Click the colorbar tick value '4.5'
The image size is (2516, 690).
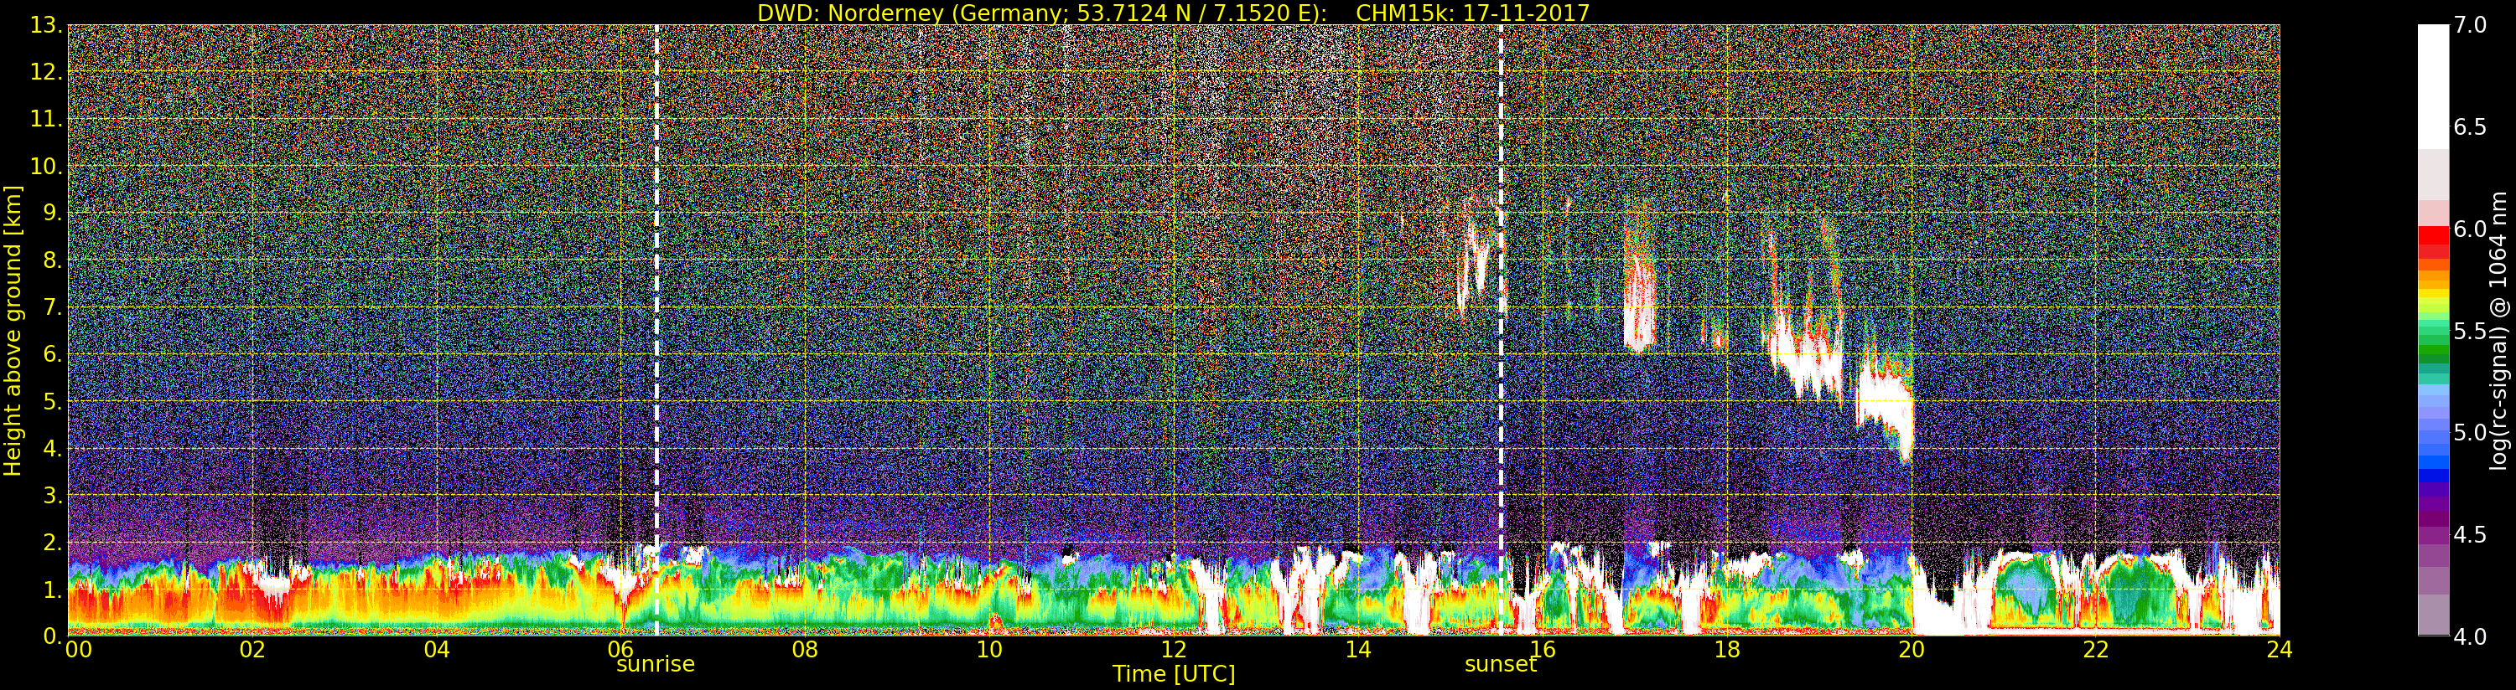2470,535
